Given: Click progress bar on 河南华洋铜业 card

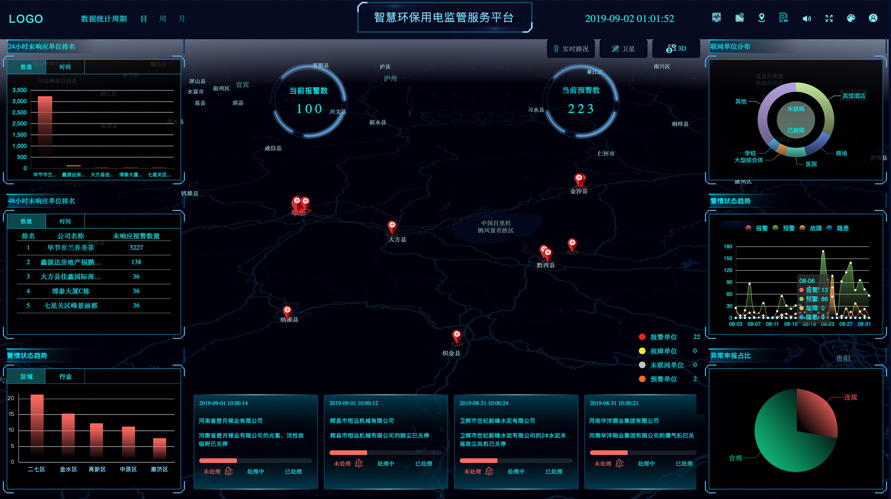Looking at the screenshot, I should (643, 453).
